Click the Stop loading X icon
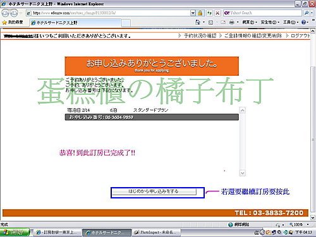This screenshot has width=316, height=237. (217, 13)
